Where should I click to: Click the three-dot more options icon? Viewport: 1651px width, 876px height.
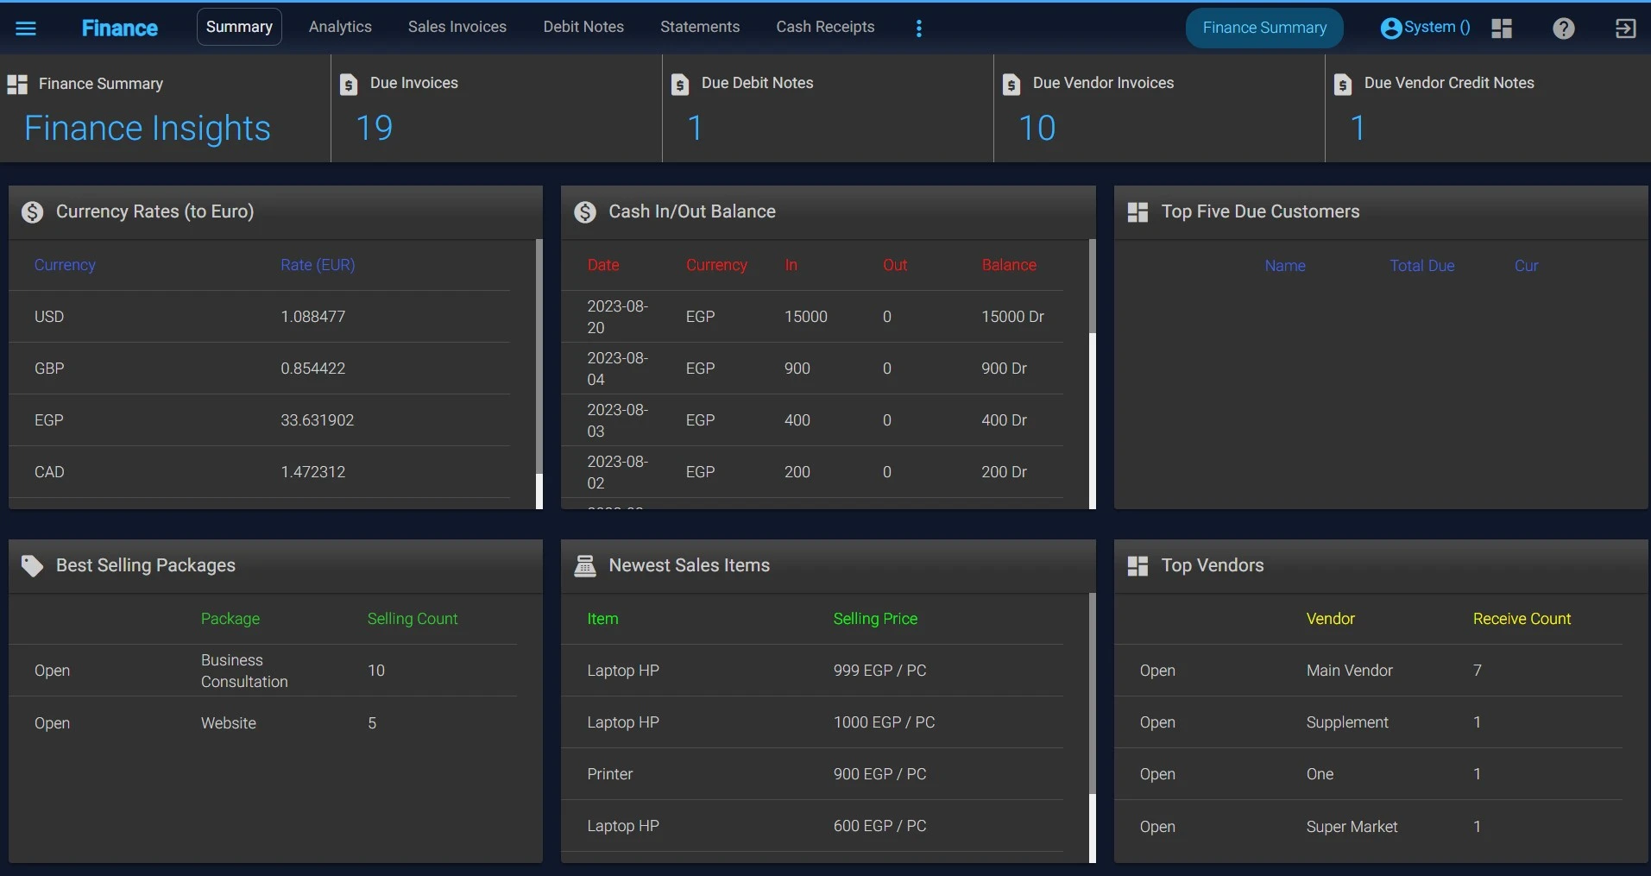click(x=919, y=28)
